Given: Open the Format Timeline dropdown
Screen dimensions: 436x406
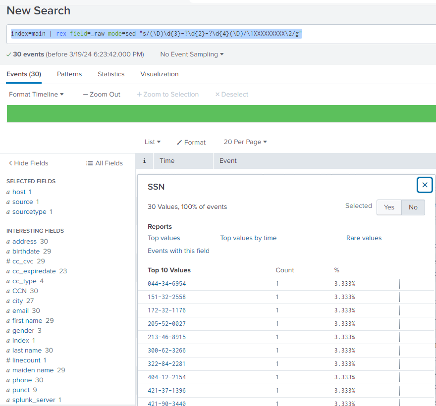Looking at the screenshot, I should click(x=36, y=94).
